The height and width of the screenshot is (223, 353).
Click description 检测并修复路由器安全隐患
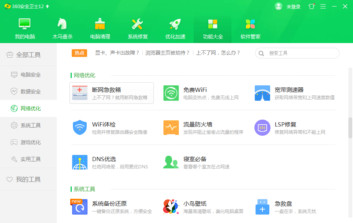click(120, 132)
